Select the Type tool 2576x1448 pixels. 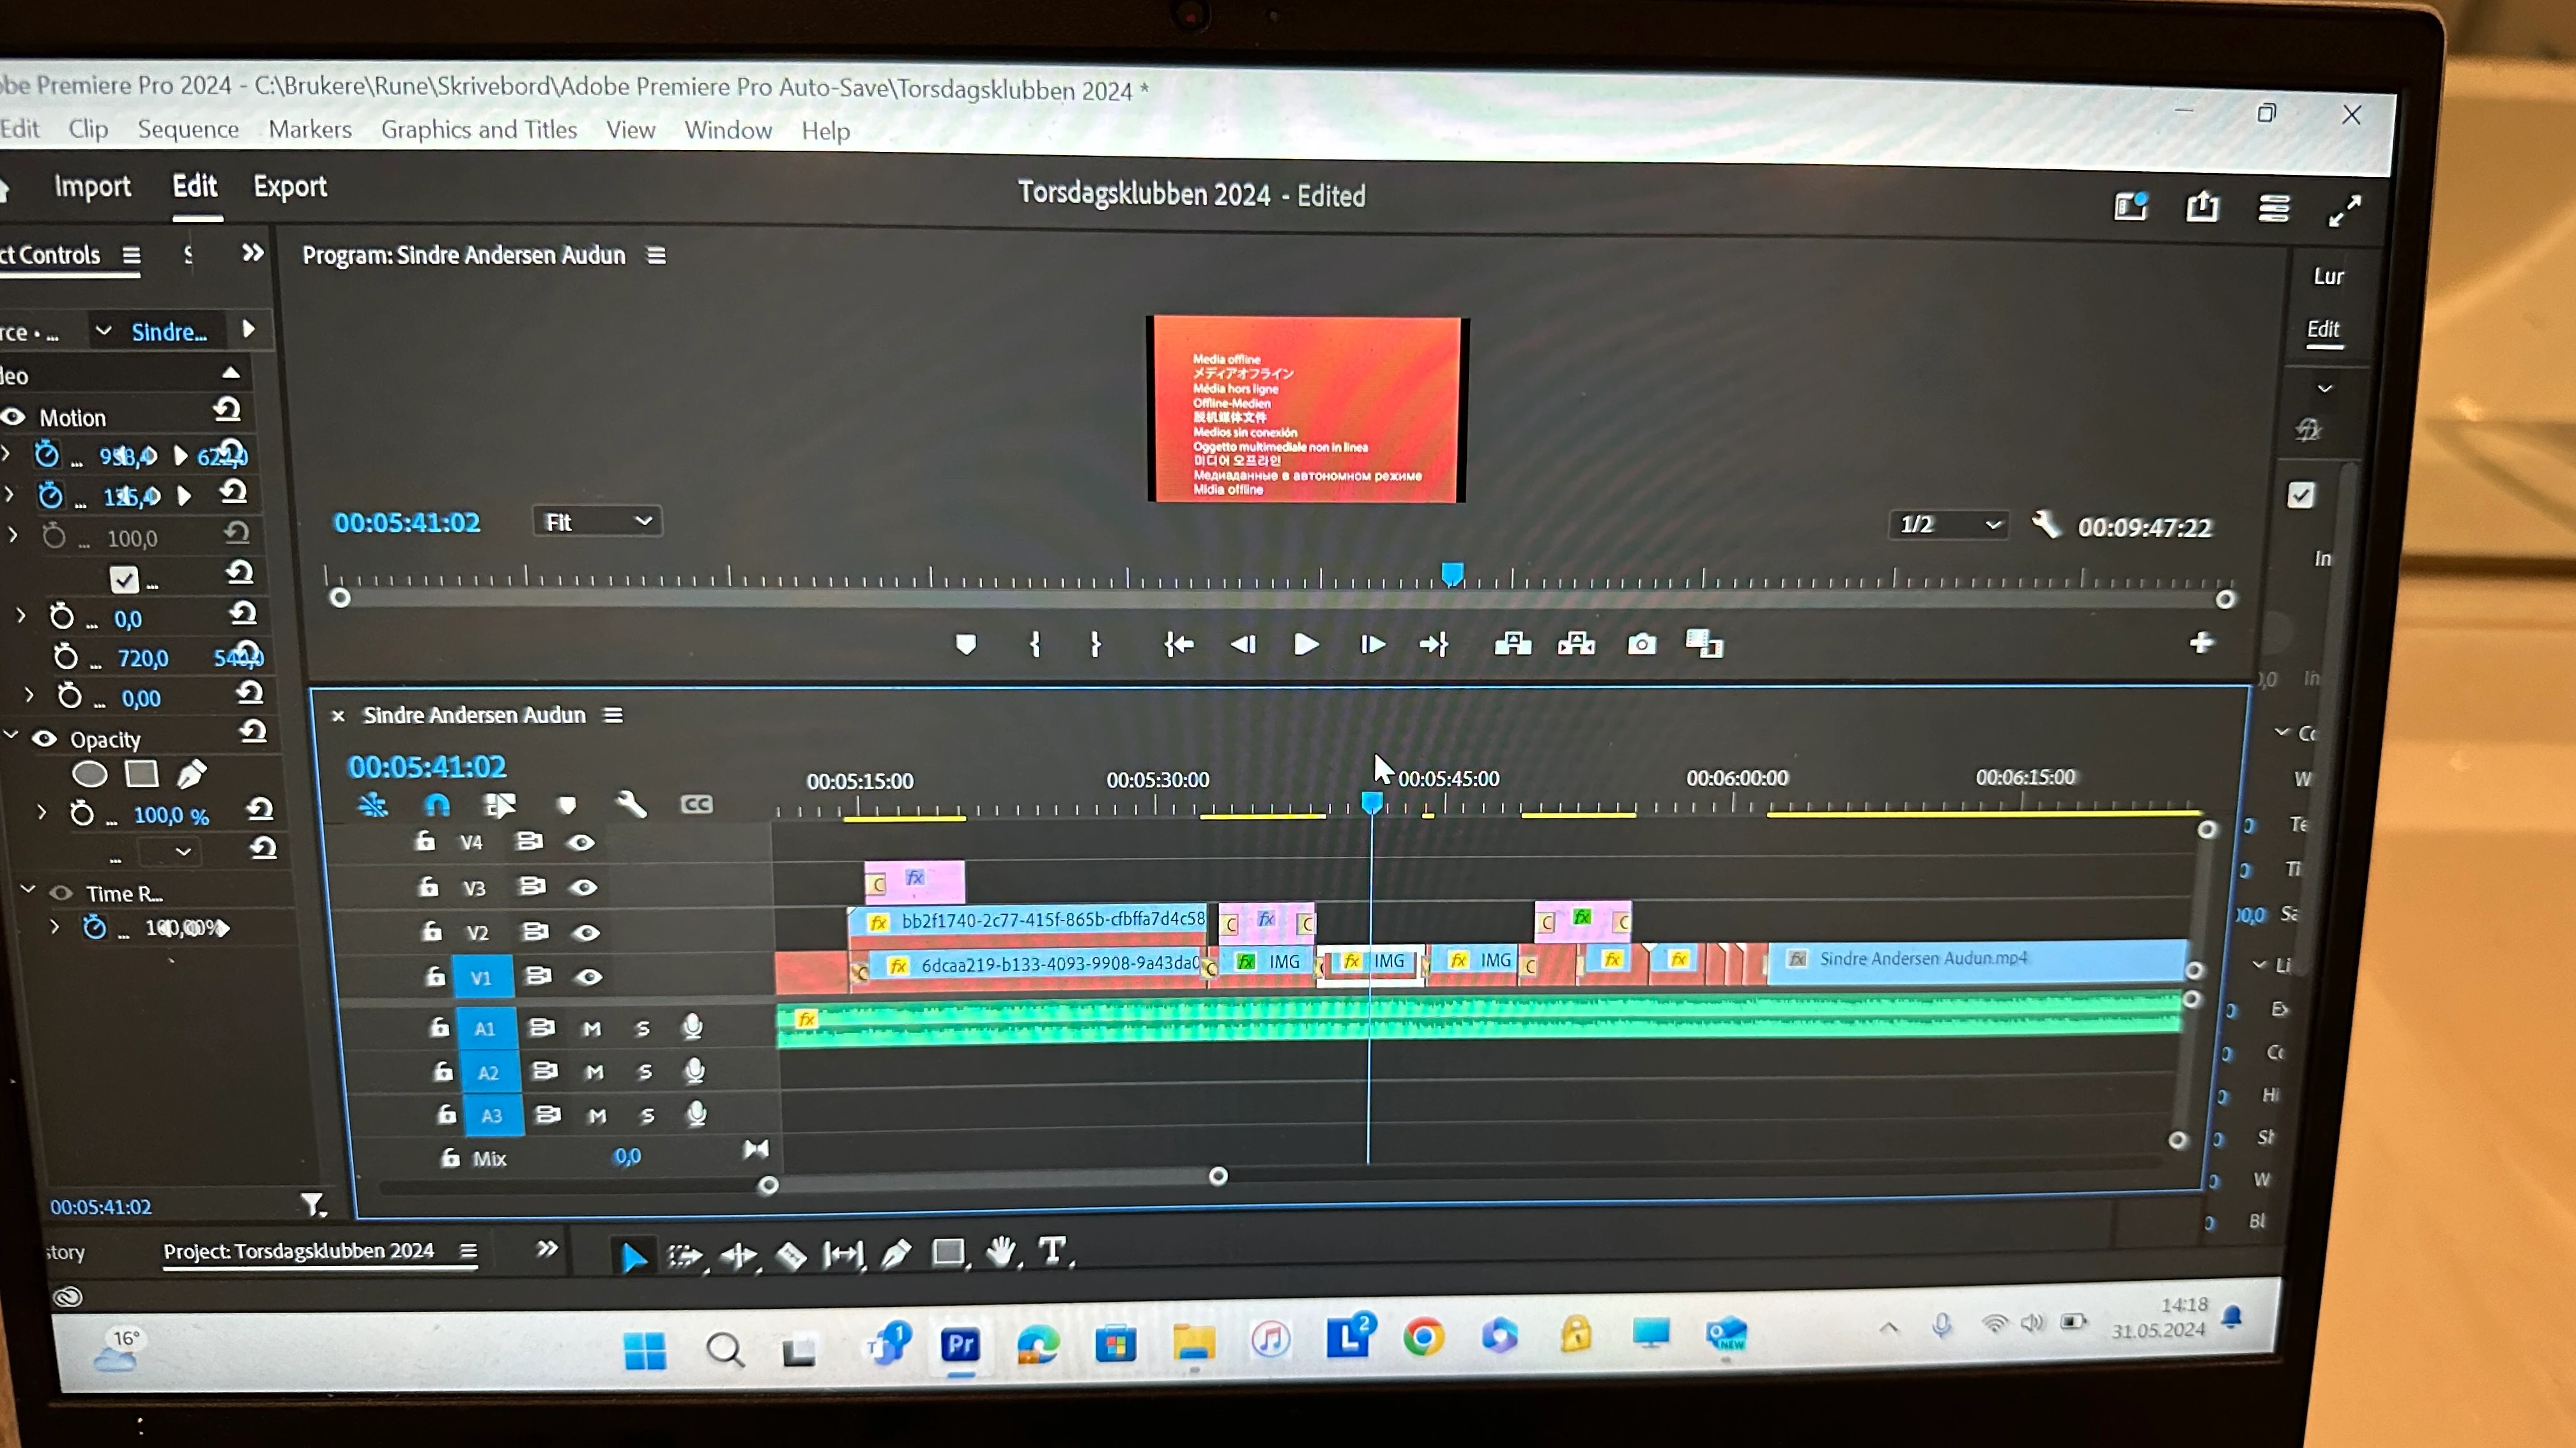(x=1051, y=1250)
